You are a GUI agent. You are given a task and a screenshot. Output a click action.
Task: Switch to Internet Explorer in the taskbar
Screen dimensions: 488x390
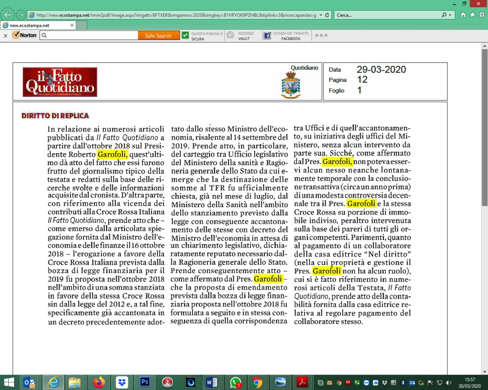(53, 382)
